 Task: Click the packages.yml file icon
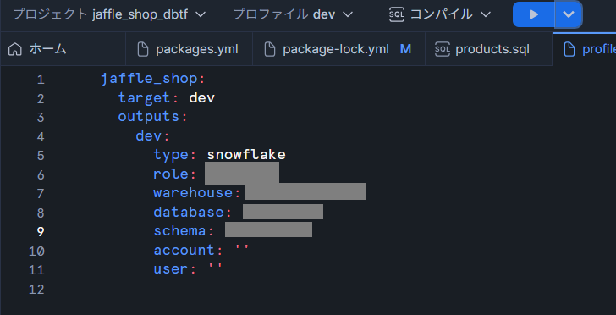tap(143, 50)
